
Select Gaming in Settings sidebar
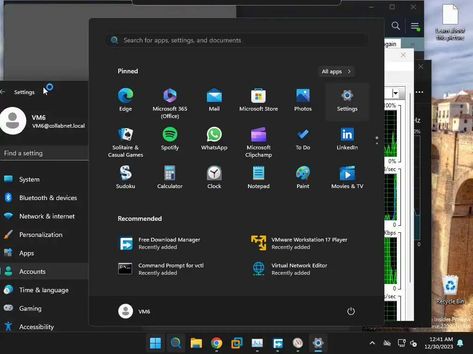[x=44, y=308]
